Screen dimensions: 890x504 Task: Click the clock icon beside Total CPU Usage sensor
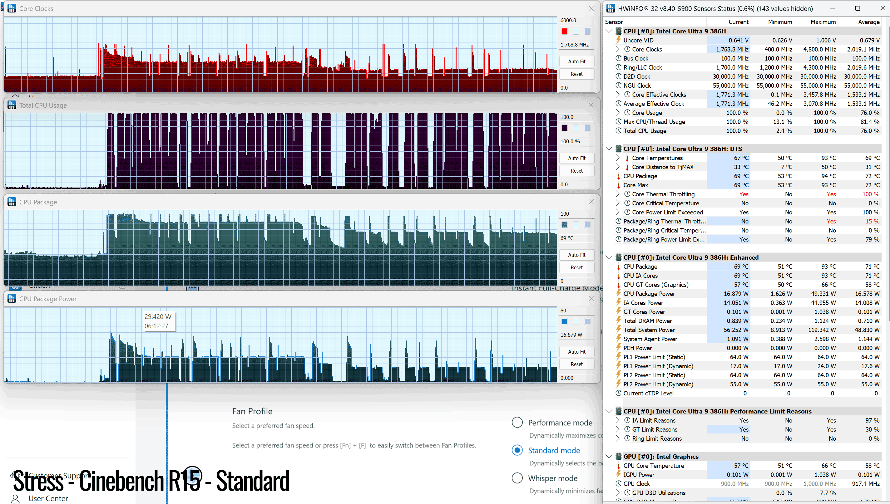[x=619, y=131]
